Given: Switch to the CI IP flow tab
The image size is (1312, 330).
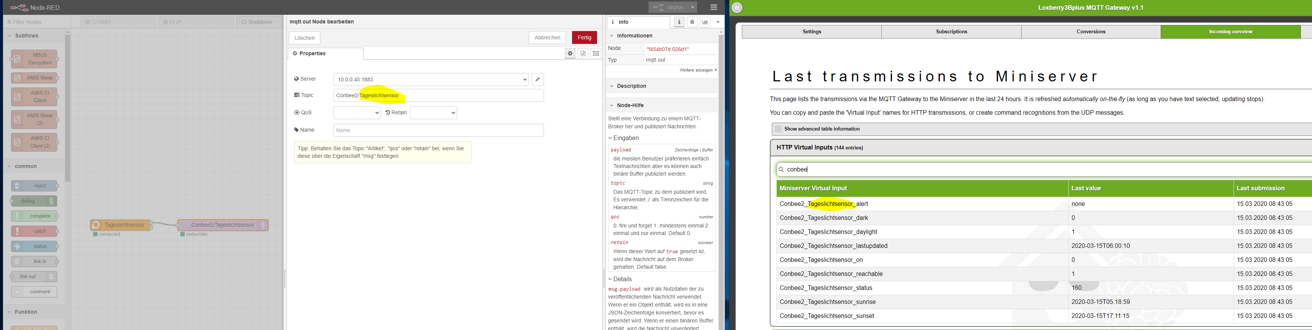Looking at the screenshot, I should pyautogui.click(x=197, y=22).
